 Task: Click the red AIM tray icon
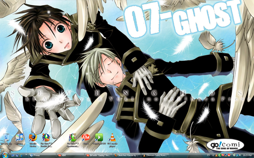[223, 155]
